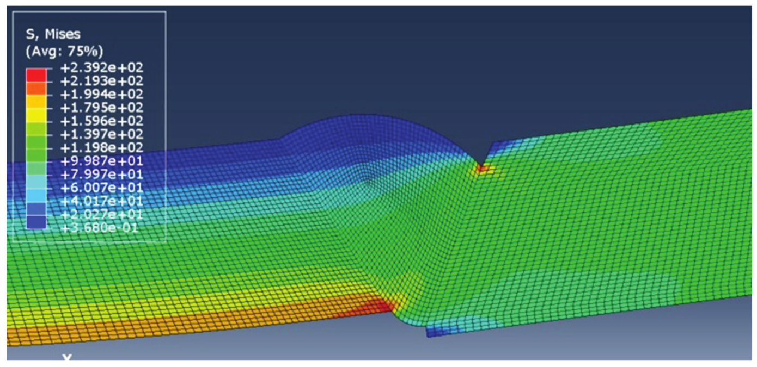Image resolution: width=757 pixels, height=367 pixels.
Task: Click the "S, Mises" legend title
Action: (x=53, y=34)
